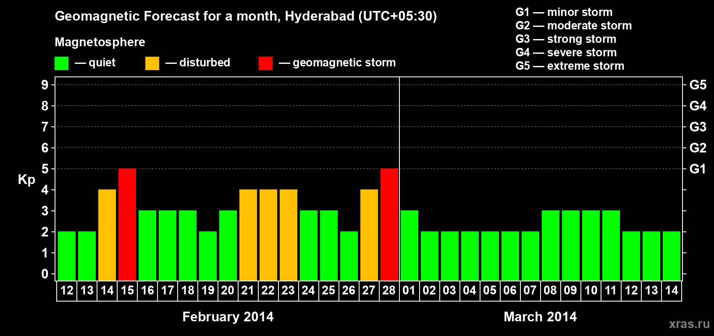
Task: Click the Kp axis value 9
Action: [x=45, y=85]
